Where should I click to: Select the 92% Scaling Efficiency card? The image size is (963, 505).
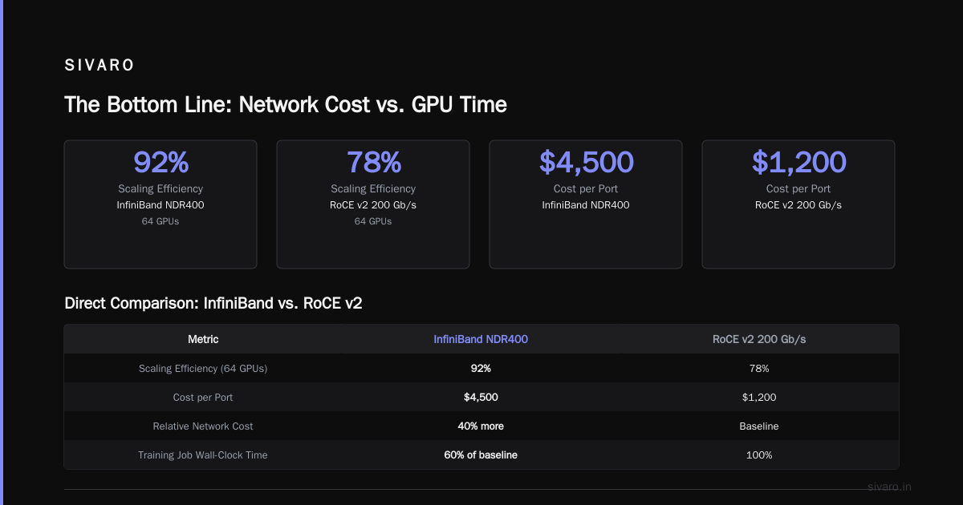[x=160, y=204]
